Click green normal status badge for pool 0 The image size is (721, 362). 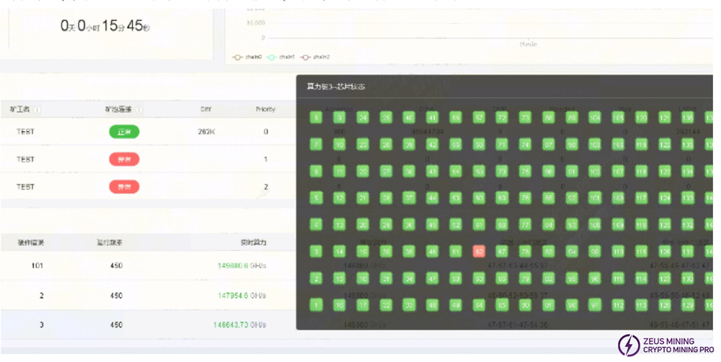point(124,132)
